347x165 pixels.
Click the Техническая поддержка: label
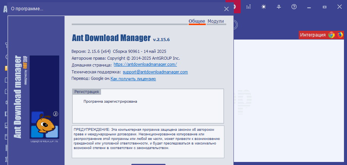96,72
